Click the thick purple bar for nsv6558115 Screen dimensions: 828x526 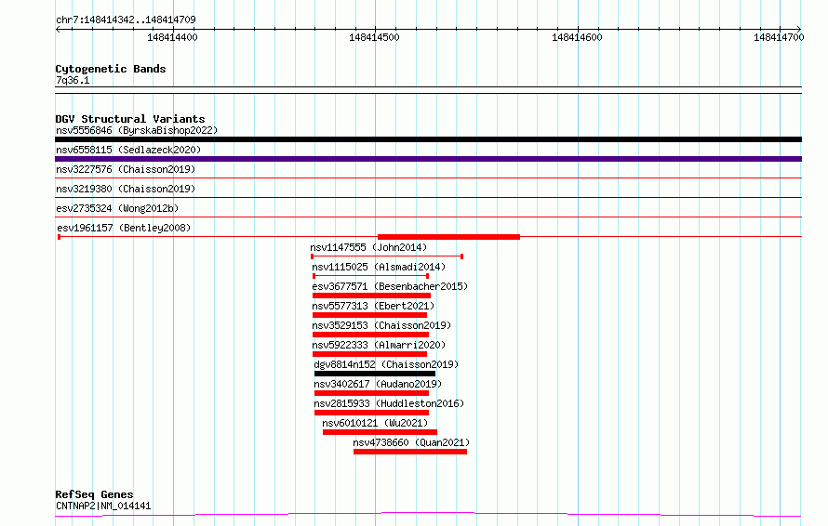(428, 159)
